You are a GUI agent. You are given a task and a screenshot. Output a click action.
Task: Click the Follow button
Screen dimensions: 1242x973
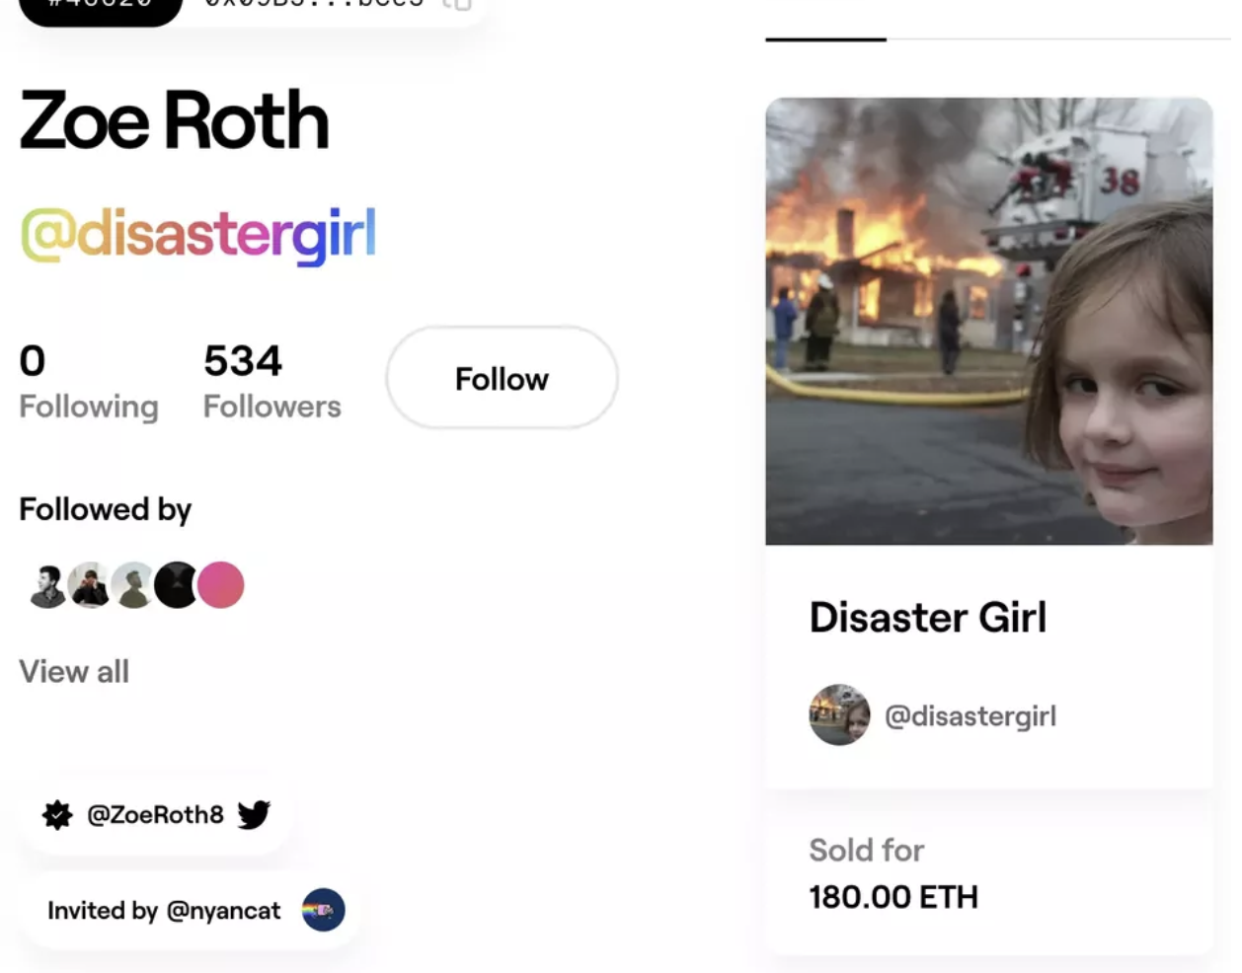coord(502,378)
